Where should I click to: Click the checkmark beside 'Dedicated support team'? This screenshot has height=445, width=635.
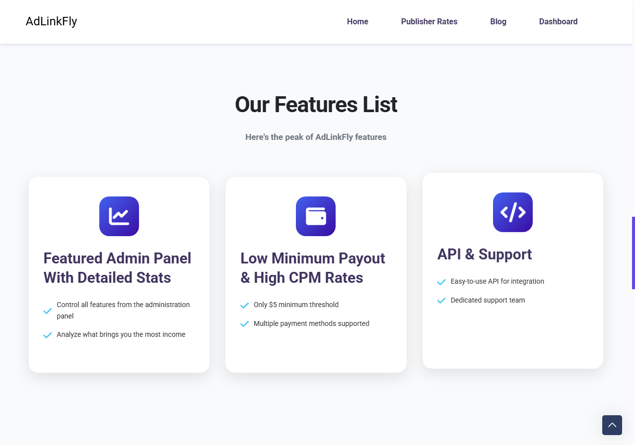click(x=441, y=301)
